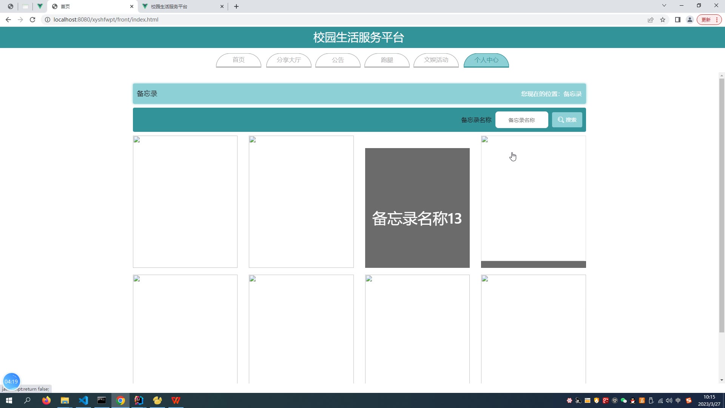This screenshot has height=408, width=725.
Task: Open the 更新 browser menu
Action: [x=709, y=20]
